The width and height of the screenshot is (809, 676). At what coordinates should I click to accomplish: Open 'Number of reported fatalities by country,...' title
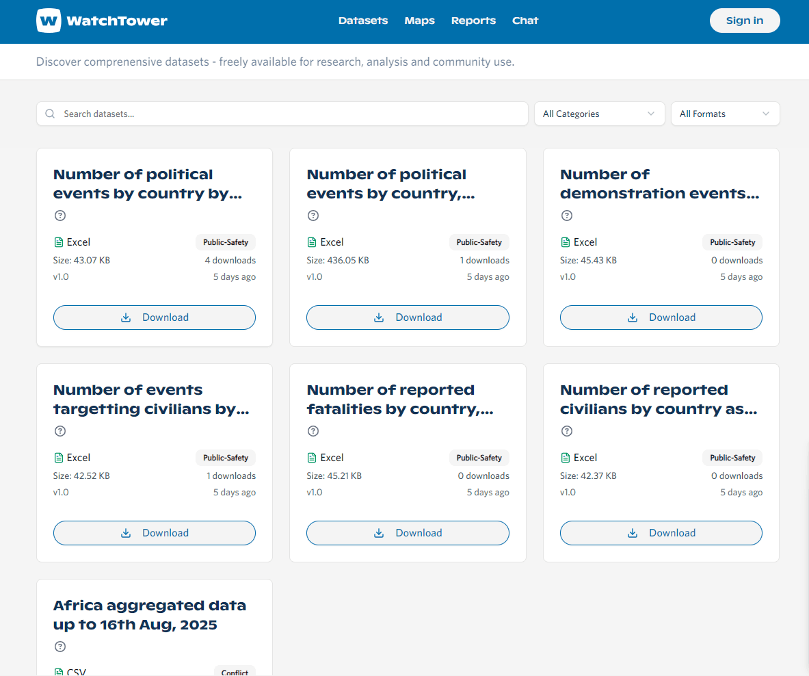pyautogui.click(x=400, y=400)
